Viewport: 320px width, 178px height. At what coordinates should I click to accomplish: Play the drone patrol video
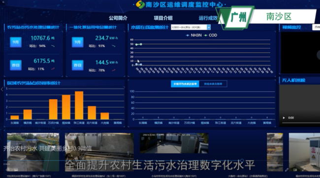coord(284,118)
